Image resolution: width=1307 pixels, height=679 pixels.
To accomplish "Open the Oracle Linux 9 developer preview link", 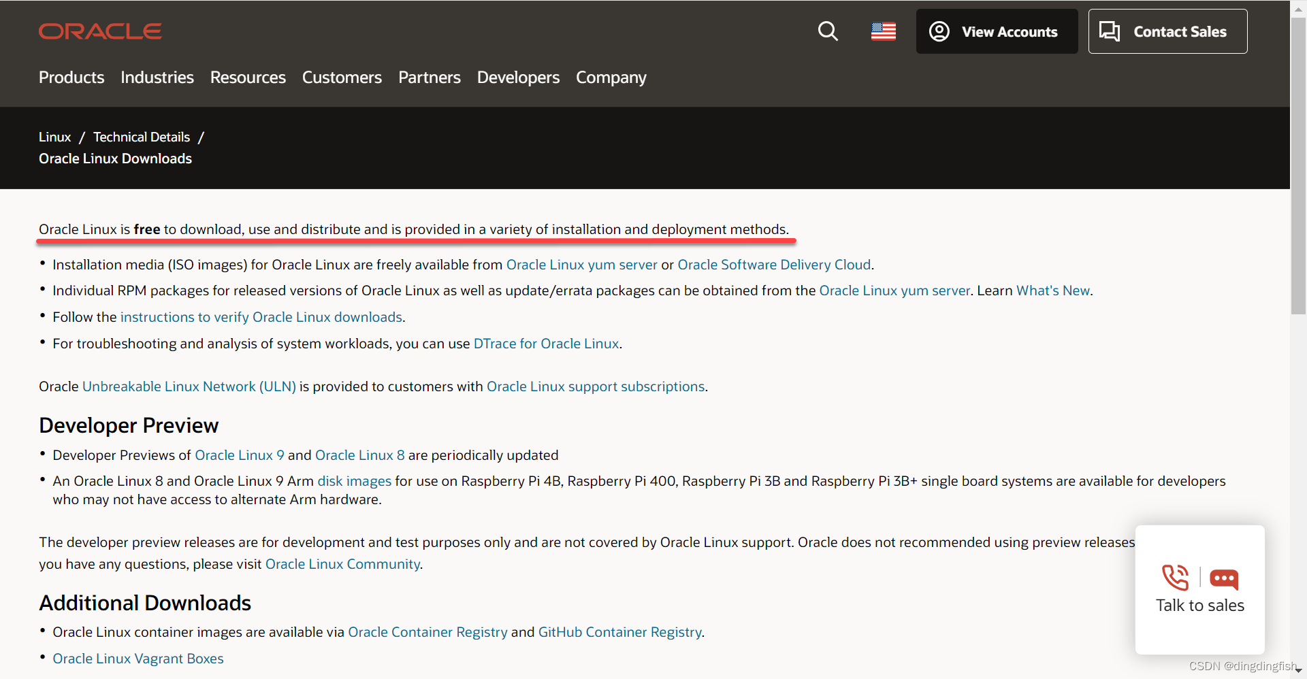I will click(x=240, y=455).
